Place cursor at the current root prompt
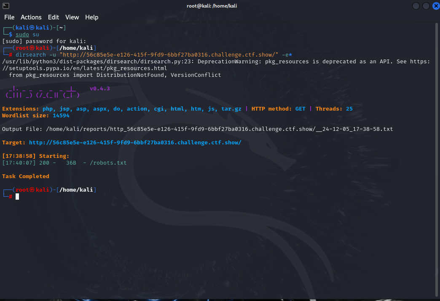Screen dimensions: 440x301 pyautogui.click(x=17, y=197)
